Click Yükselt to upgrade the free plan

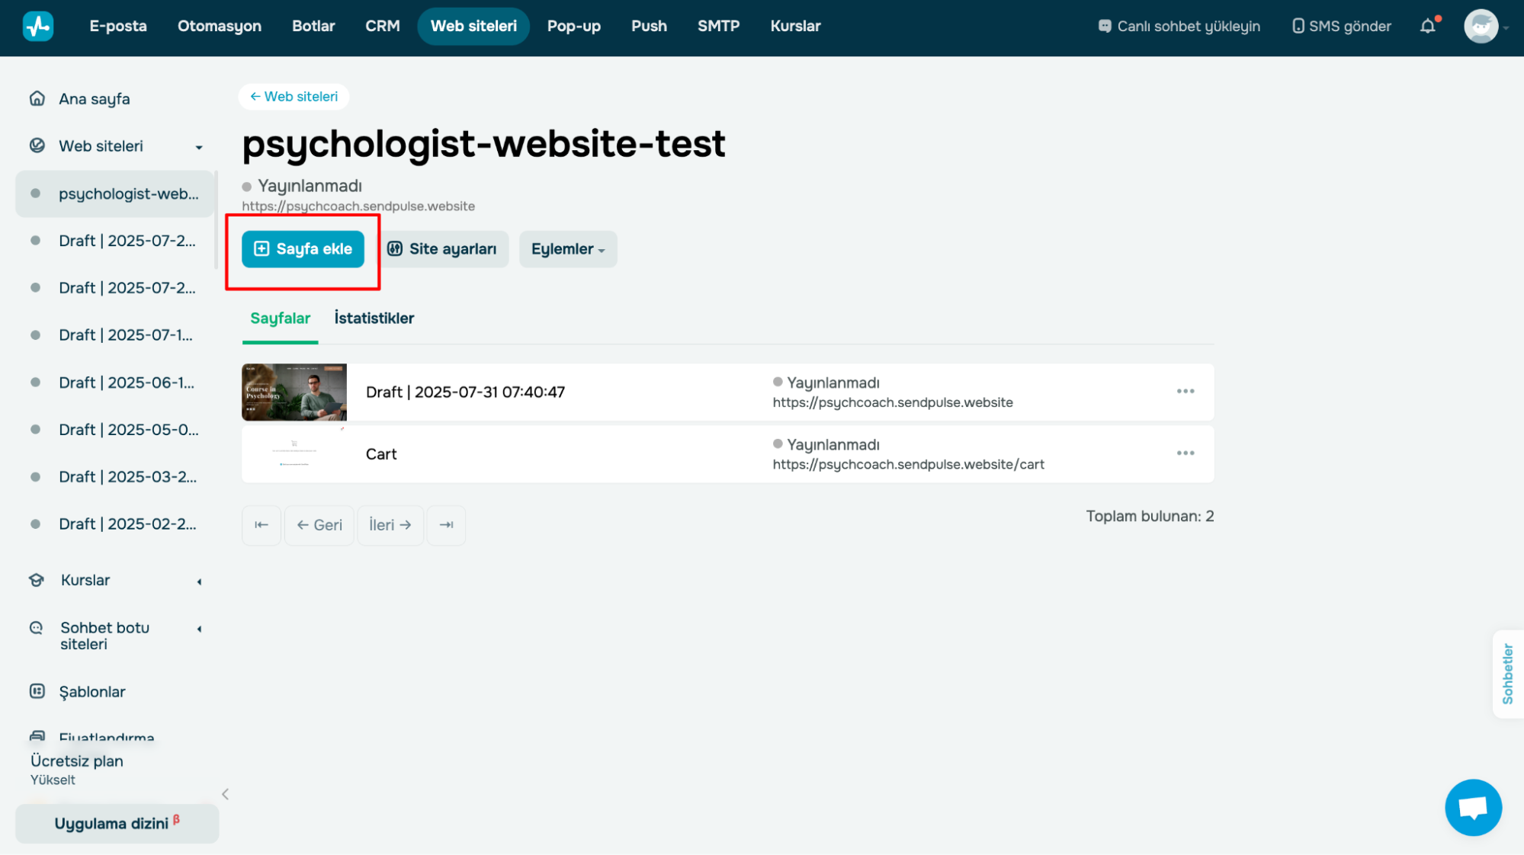click(x=53, y=779)
